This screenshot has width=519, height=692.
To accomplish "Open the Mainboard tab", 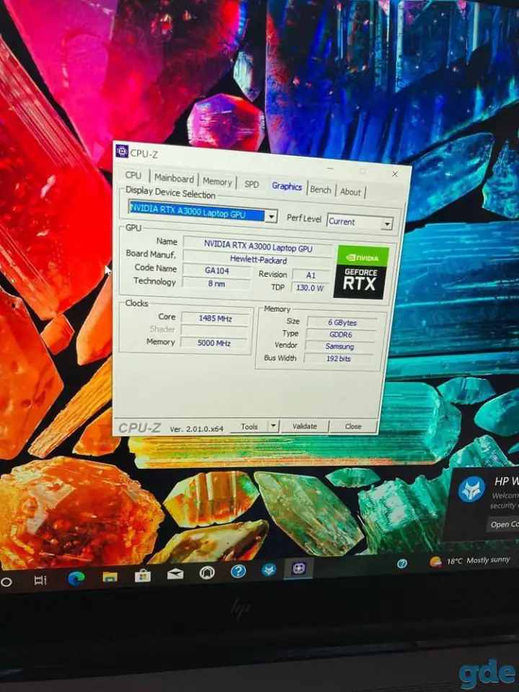I will click(x=174, y=178).
